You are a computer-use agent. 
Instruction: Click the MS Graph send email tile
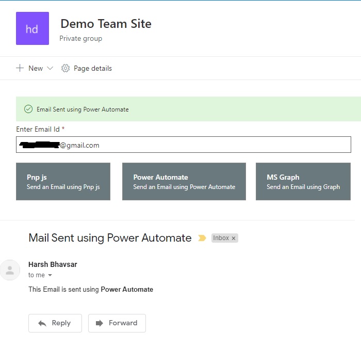pos(303,181)
